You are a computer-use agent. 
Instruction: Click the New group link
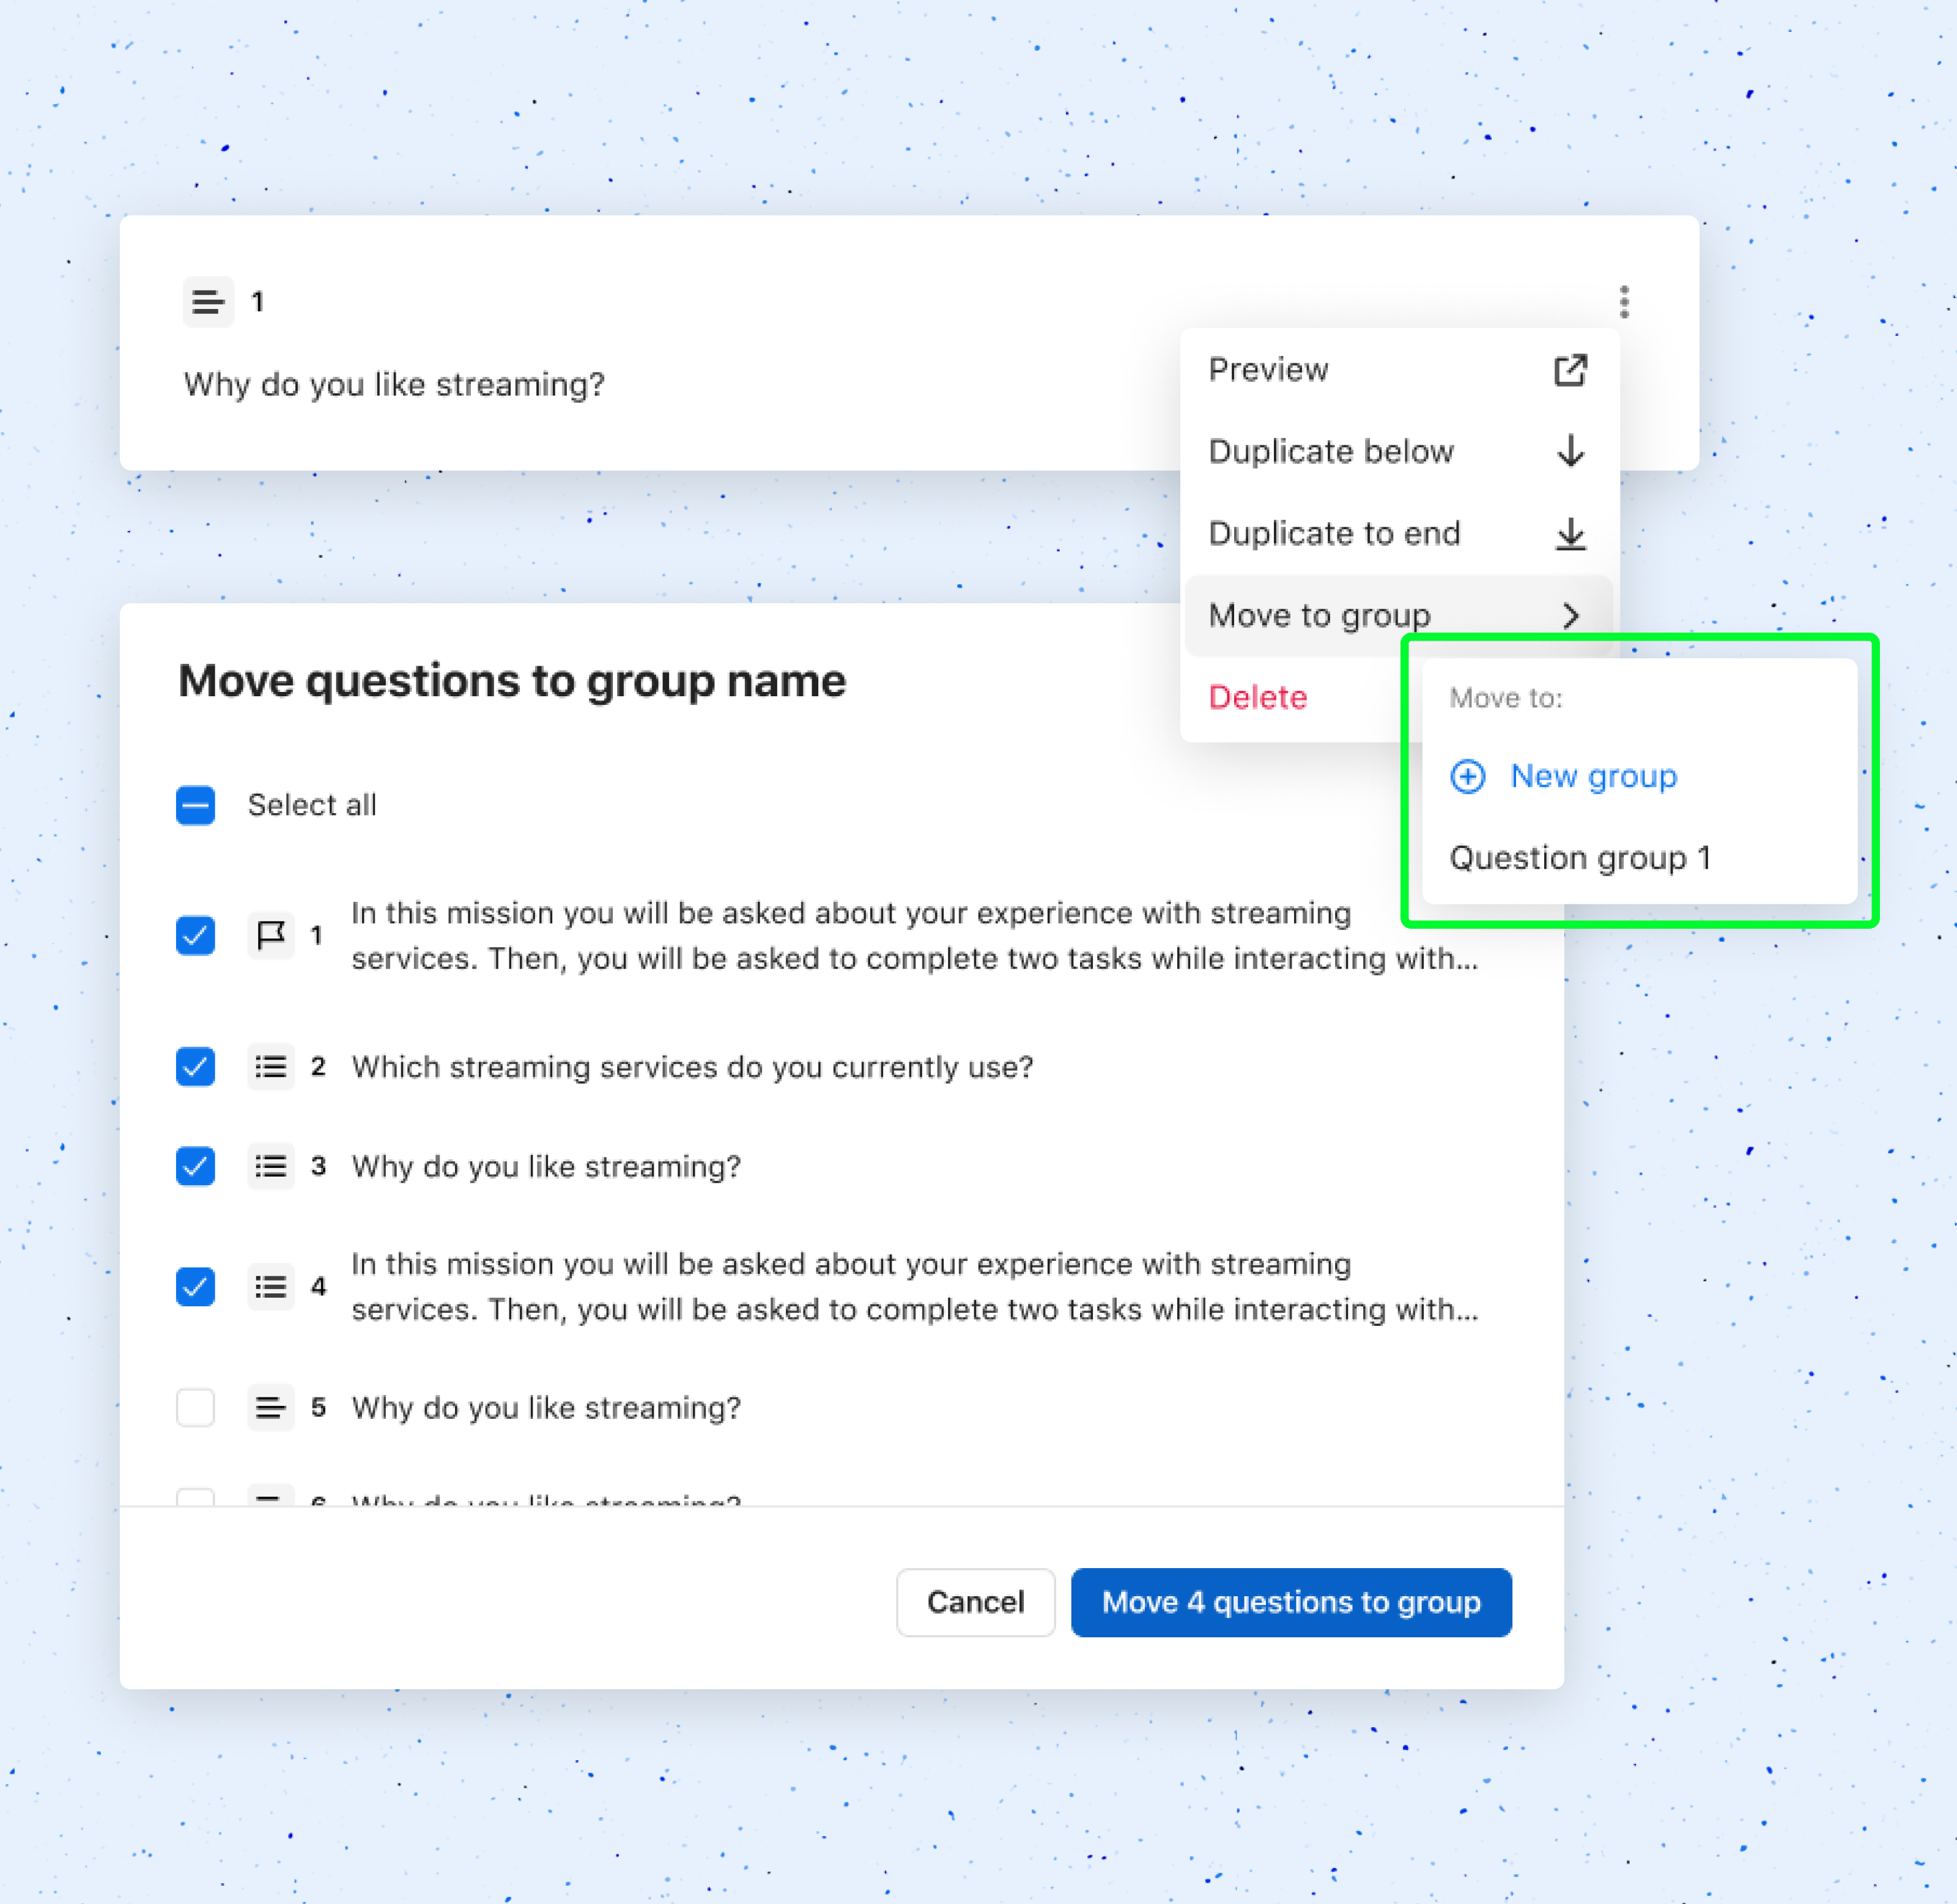[x=1593, y=776]
